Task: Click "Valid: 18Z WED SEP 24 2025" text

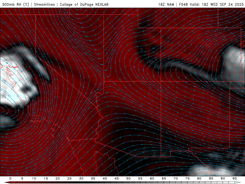Action: click(217, 4)
